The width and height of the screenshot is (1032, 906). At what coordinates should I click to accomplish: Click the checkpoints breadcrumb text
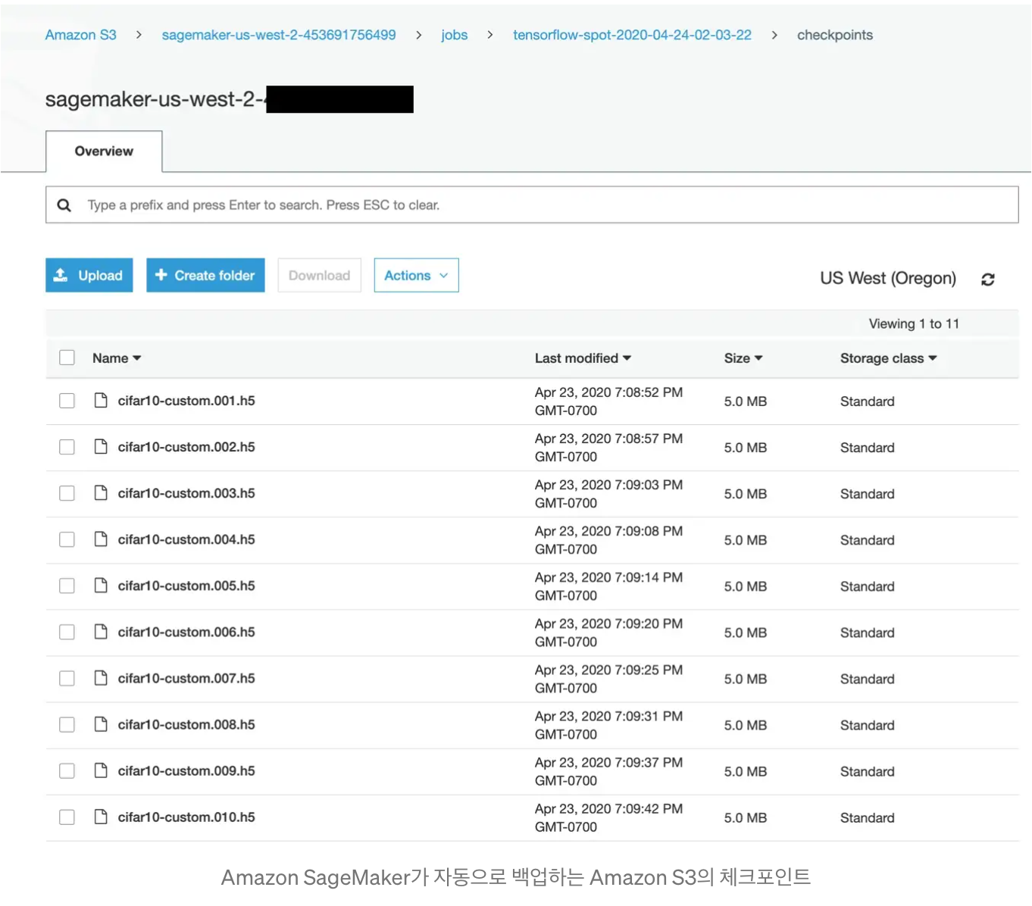point(835,35)
